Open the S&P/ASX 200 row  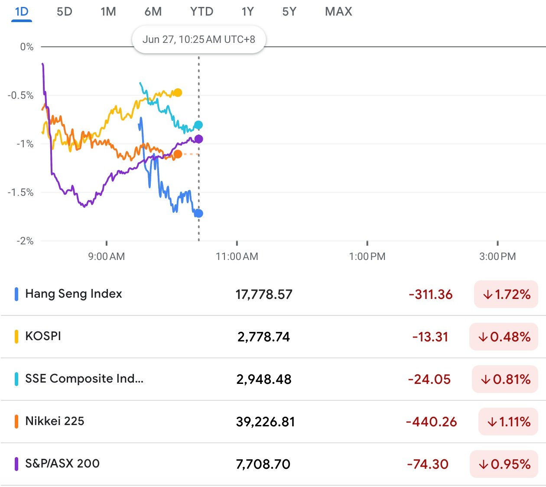(62, 464)
